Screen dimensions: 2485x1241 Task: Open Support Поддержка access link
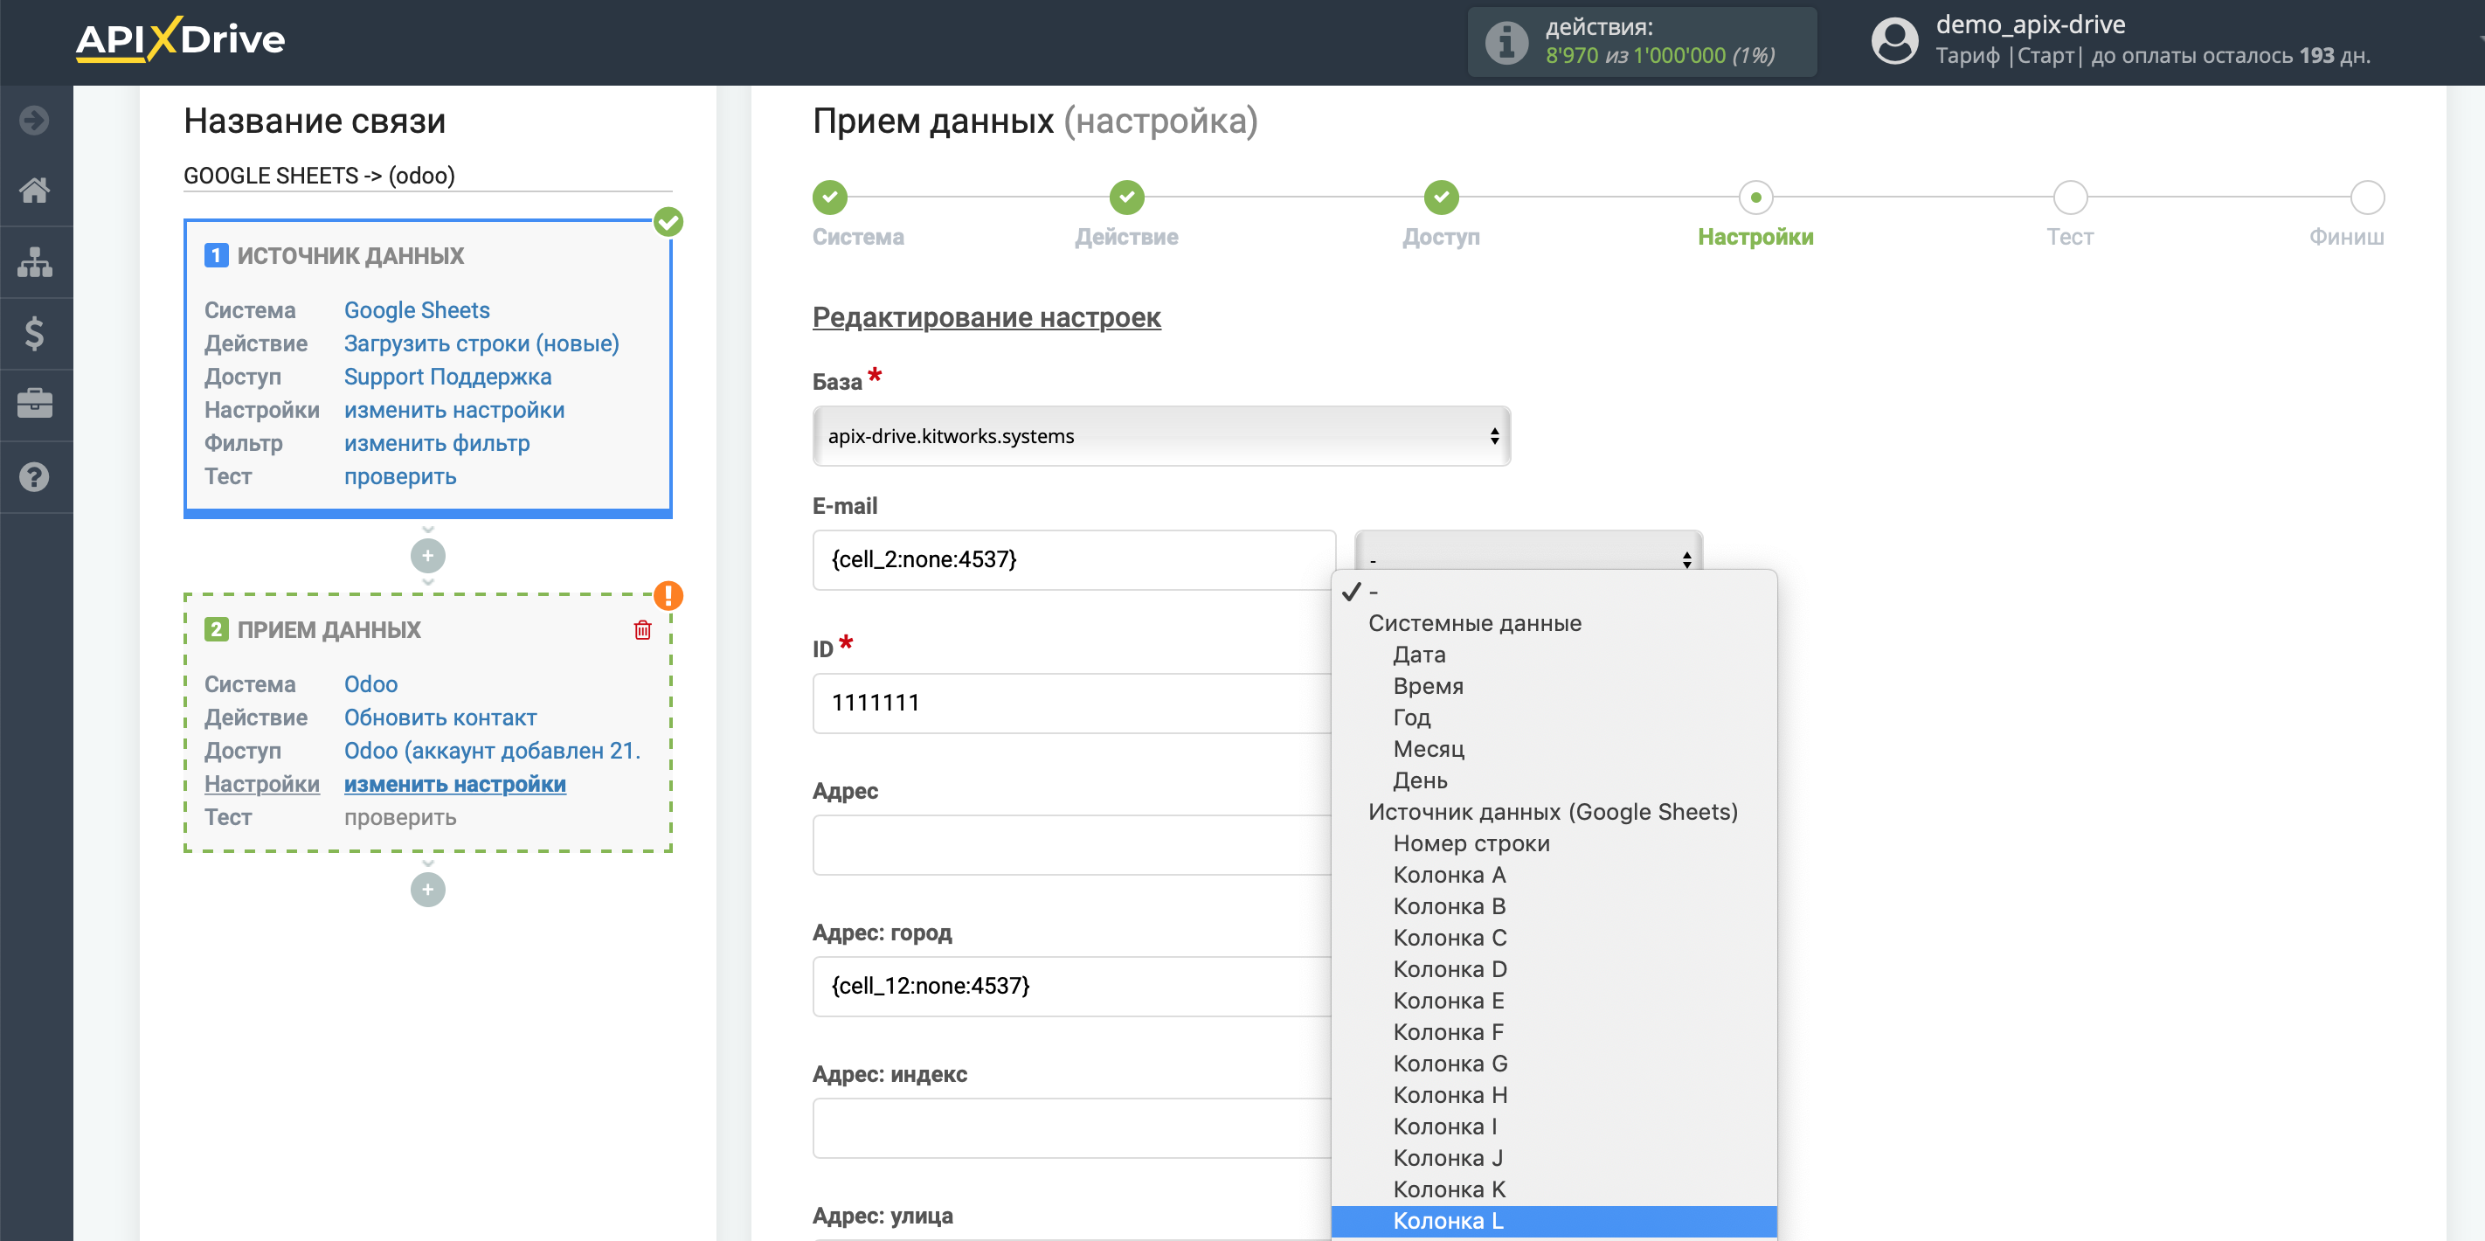click(x=447, y=377)
